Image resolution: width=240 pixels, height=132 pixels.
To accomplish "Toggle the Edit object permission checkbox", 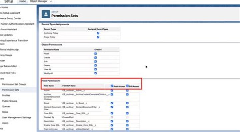I will point(96,61).
